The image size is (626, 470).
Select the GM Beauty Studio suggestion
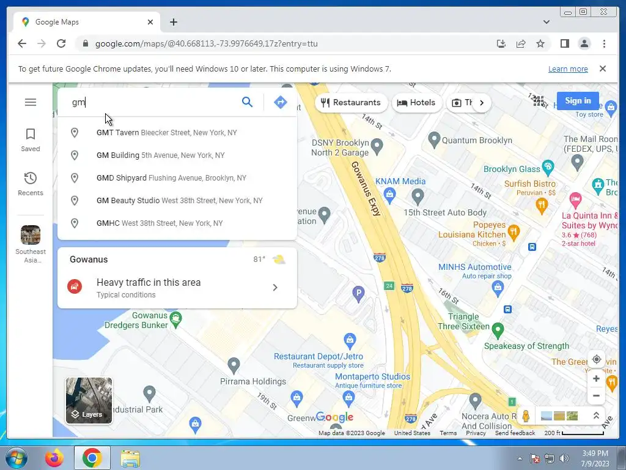[x=177, y=200]
